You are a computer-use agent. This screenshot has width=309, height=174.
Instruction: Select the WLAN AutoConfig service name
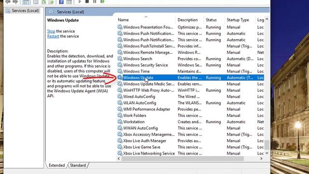click(140, 103)
